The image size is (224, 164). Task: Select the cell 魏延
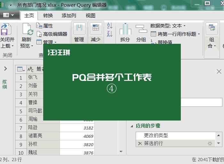(43, 152)
